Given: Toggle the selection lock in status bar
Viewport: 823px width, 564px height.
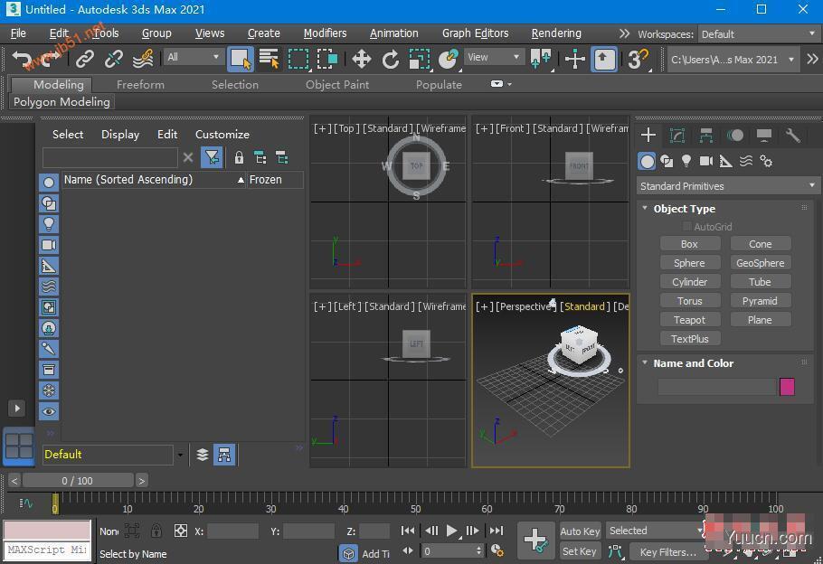Looking at the screenshot, I should pos(156,531).
